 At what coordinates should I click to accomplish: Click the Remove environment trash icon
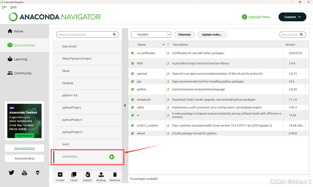(x=115, y=175)
